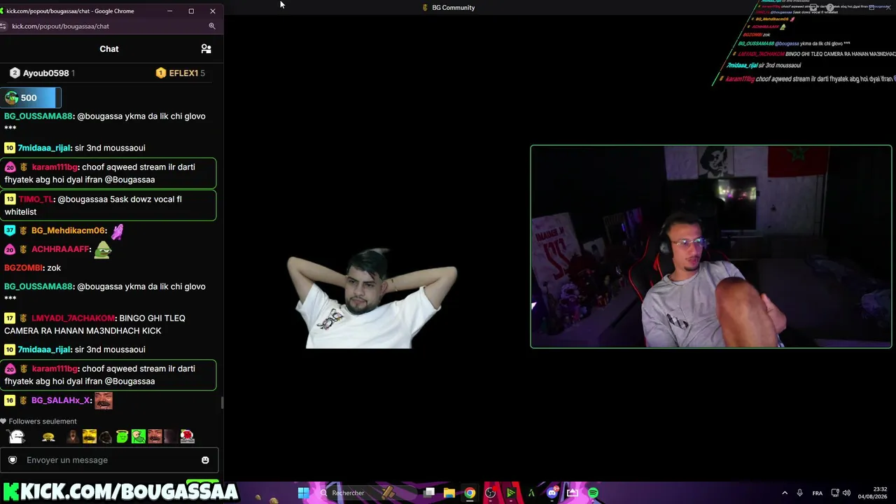The image size is (896, 504).
Task: Click the 'Followers seulement' notice
Action: pos(43,421)
